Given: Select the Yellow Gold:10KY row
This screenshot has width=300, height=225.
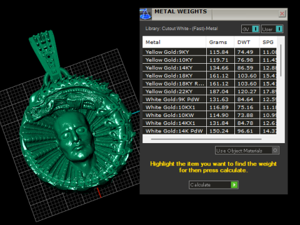Looking at the screenshot, I should 209,60.
